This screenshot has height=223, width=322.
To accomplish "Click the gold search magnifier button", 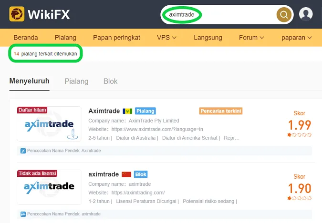I will (284, 15).
